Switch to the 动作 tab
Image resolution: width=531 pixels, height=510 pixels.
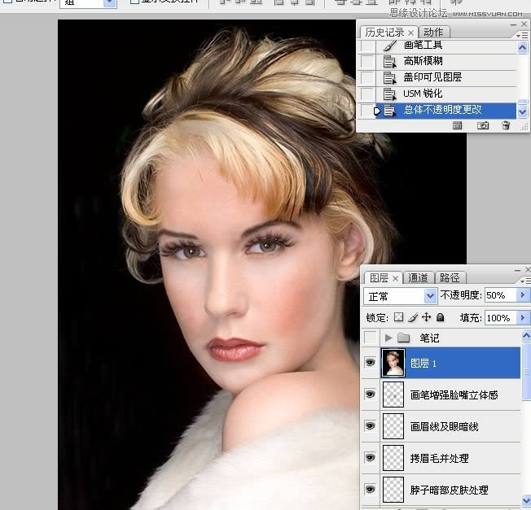pos(433,32)
